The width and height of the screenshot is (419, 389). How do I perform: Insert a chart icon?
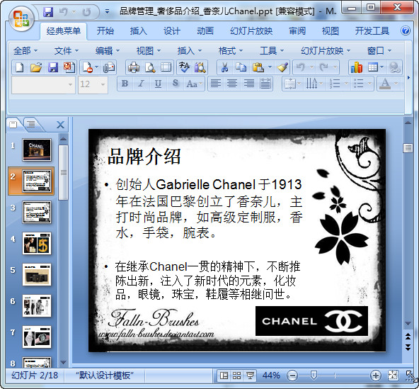[x=357, y=67]
